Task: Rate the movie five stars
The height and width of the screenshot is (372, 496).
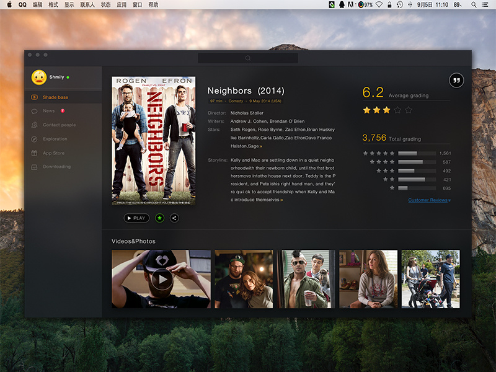Action: [x=409, y=110]
